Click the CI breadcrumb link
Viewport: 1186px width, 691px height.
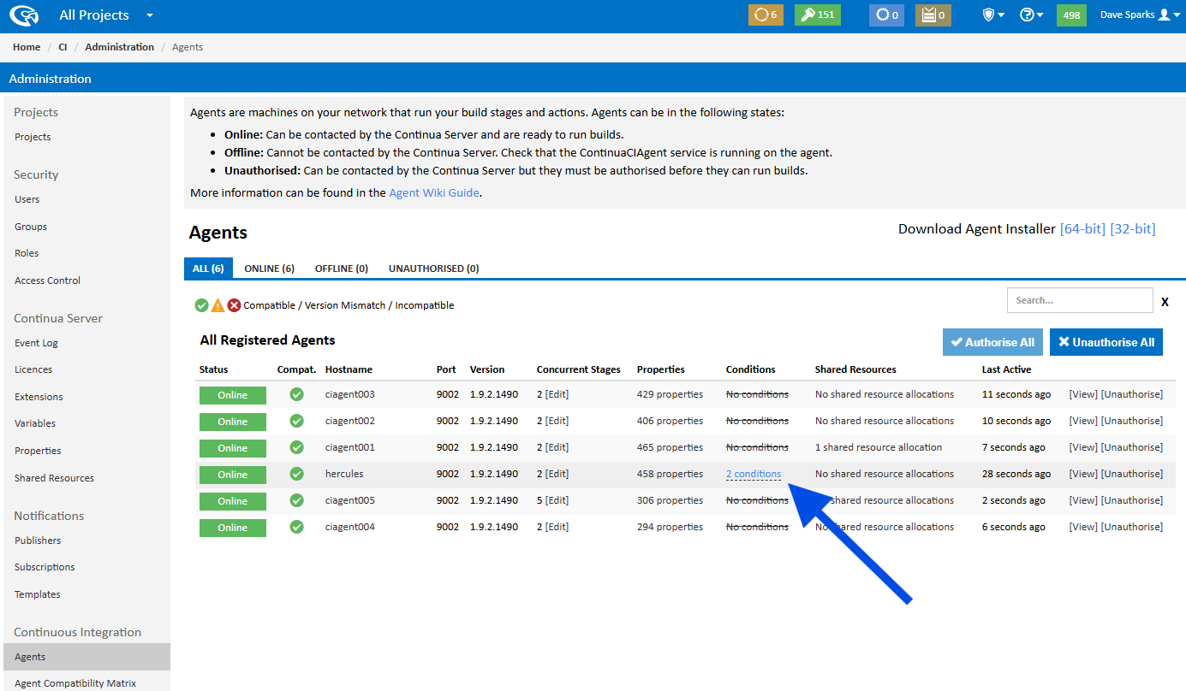(63, 47)
